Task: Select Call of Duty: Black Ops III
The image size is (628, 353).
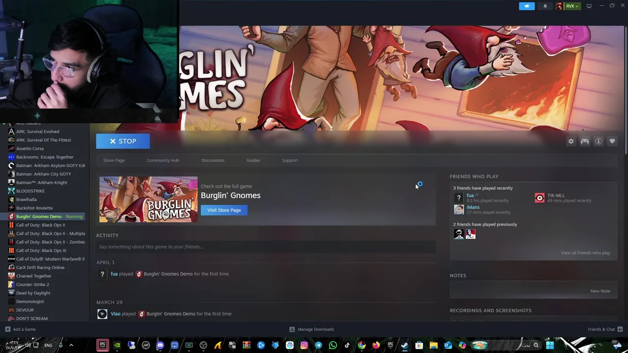Action: pyautogui.click(x=41, y=251)
